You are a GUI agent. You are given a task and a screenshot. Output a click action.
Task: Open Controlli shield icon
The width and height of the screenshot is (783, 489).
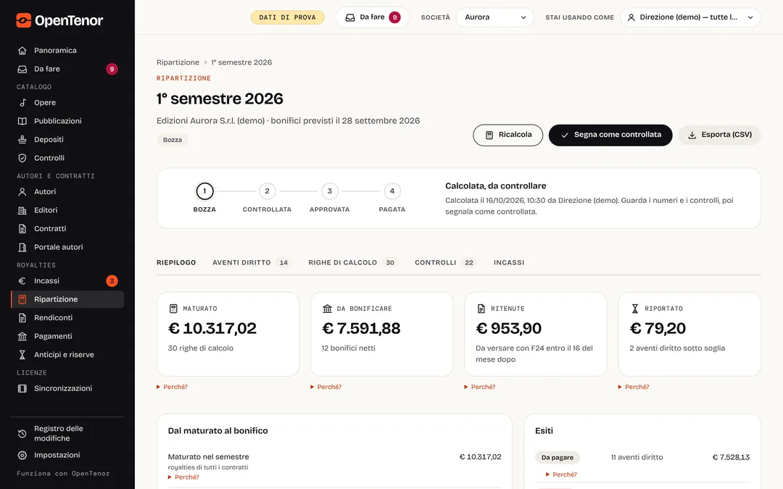[x=22, y=158]
